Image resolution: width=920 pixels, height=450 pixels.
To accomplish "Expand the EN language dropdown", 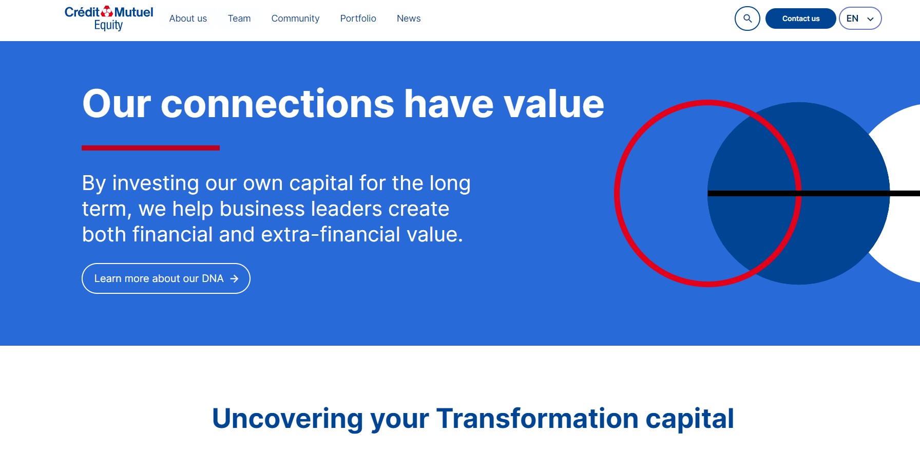I will click(x=860, y=18).
